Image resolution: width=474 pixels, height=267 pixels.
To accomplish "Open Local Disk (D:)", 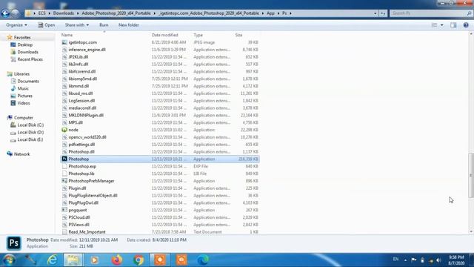I will [30, 132].
